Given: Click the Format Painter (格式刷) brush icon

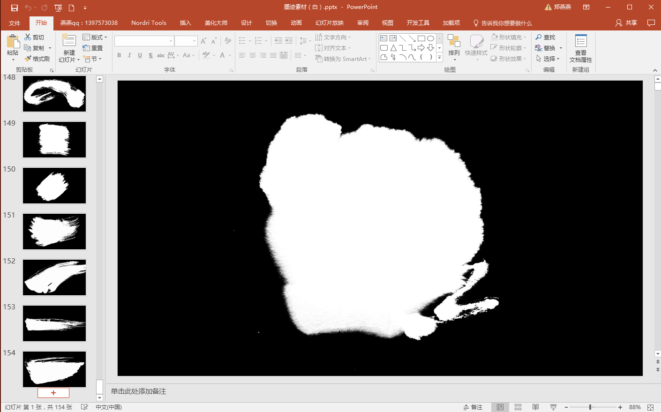Looking at the screenshot, I should [28, 59].
